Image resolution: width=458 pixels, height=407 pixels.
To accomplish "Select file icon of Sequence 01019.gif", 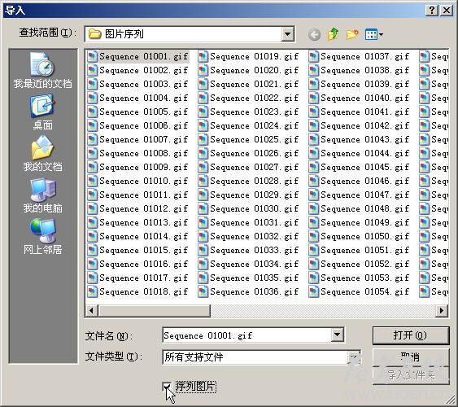I will point(203,56).
